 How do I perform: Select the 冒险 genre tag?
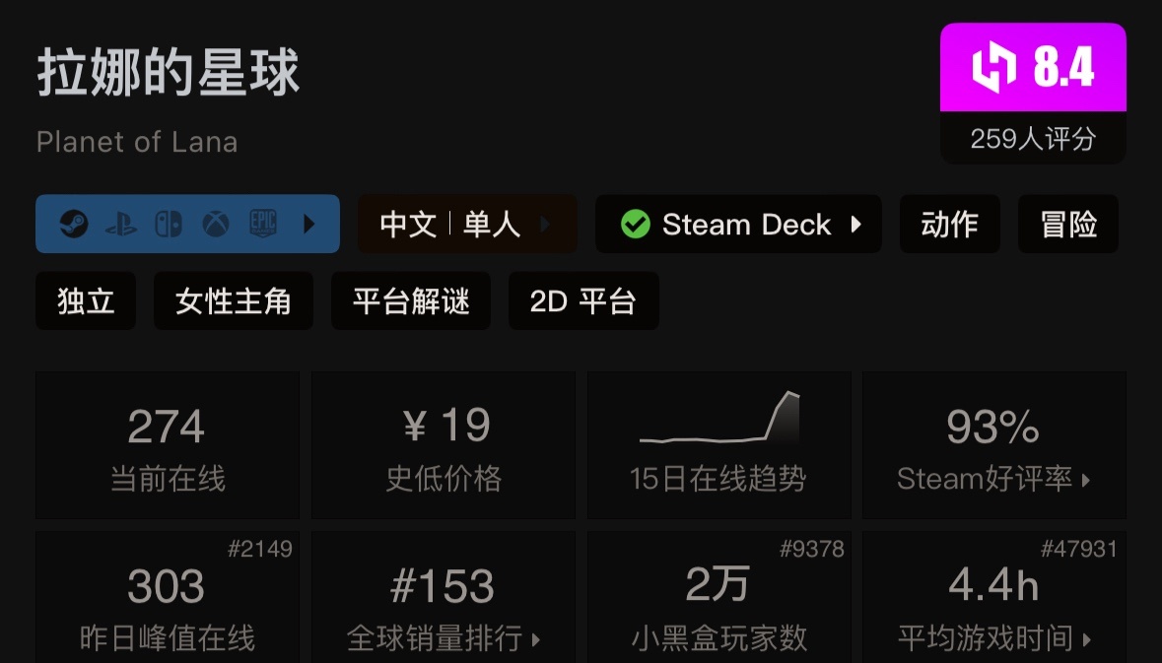pos(1068,225)
